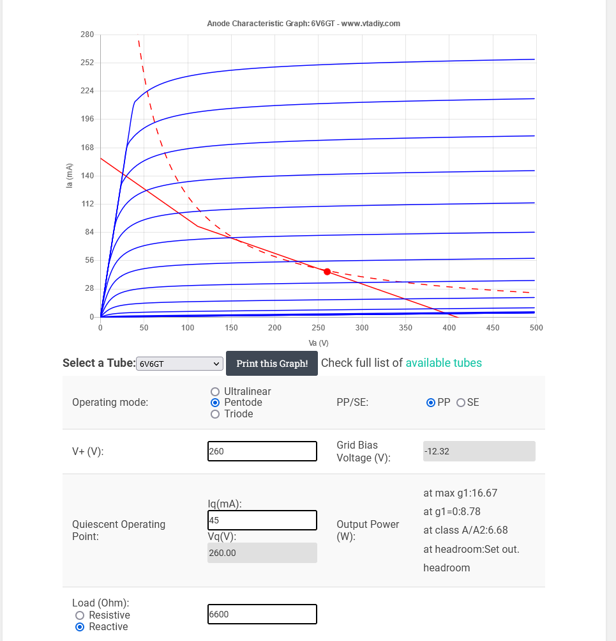616x641 pixels.
Task: Switch operating mode to Triode
Action: tap(215, 414)
